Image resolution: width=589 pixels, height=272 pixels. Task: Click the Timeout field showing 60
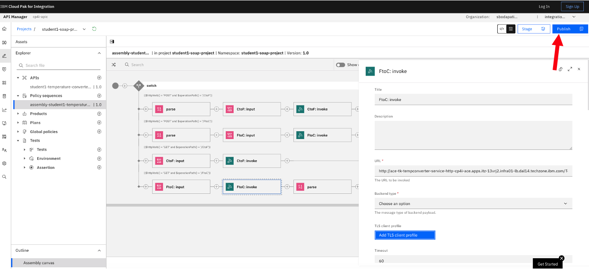(x=473, y=259)
